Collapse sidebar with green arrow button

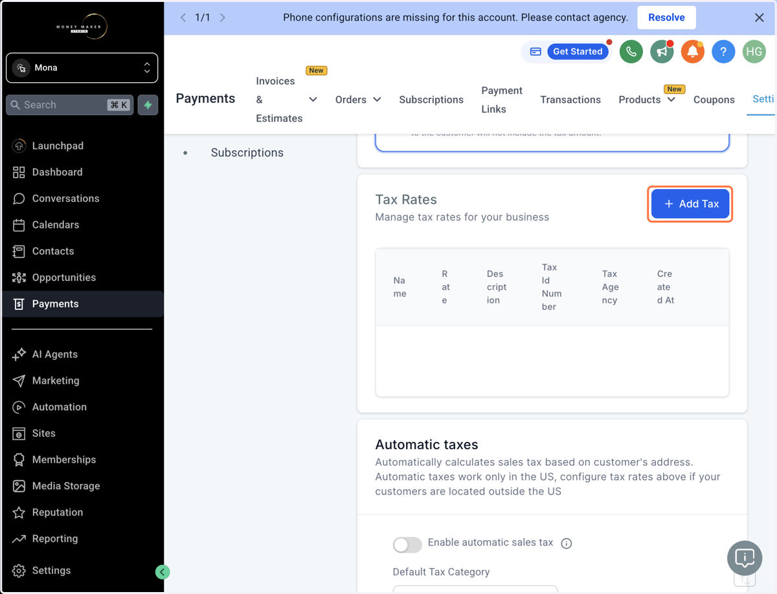click(163, 572)
